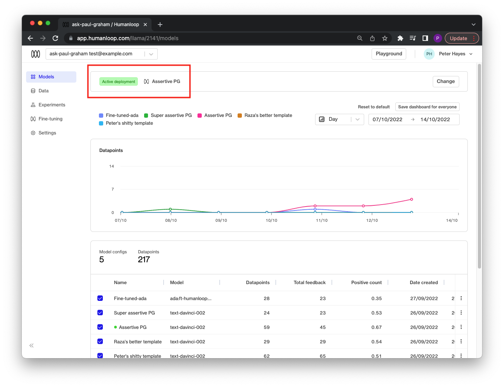The image size is (504, 387).
Task: Open row options for Assertive PG
Action: [461, 327]
